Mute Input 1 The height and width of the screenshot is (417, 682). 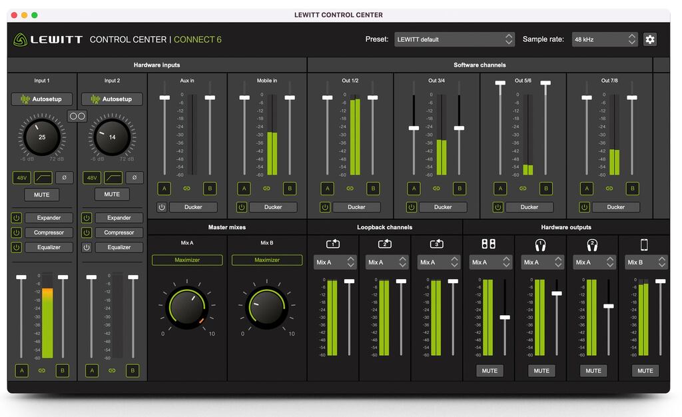coord(42,195)
